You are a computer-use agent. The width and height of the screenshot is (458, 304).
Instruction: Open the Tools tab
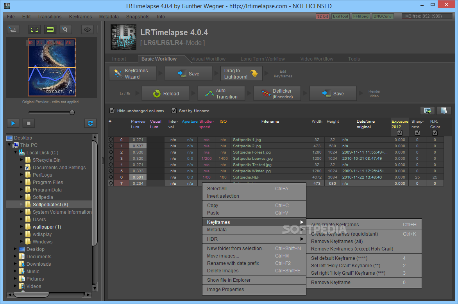click(x=354, y=59)
